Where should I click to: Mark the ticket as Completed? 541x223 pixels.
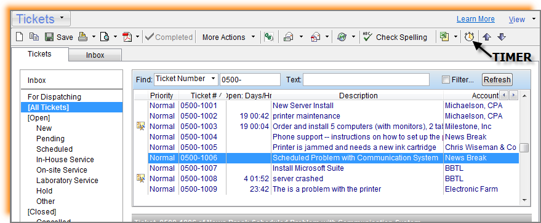[169, 37]
